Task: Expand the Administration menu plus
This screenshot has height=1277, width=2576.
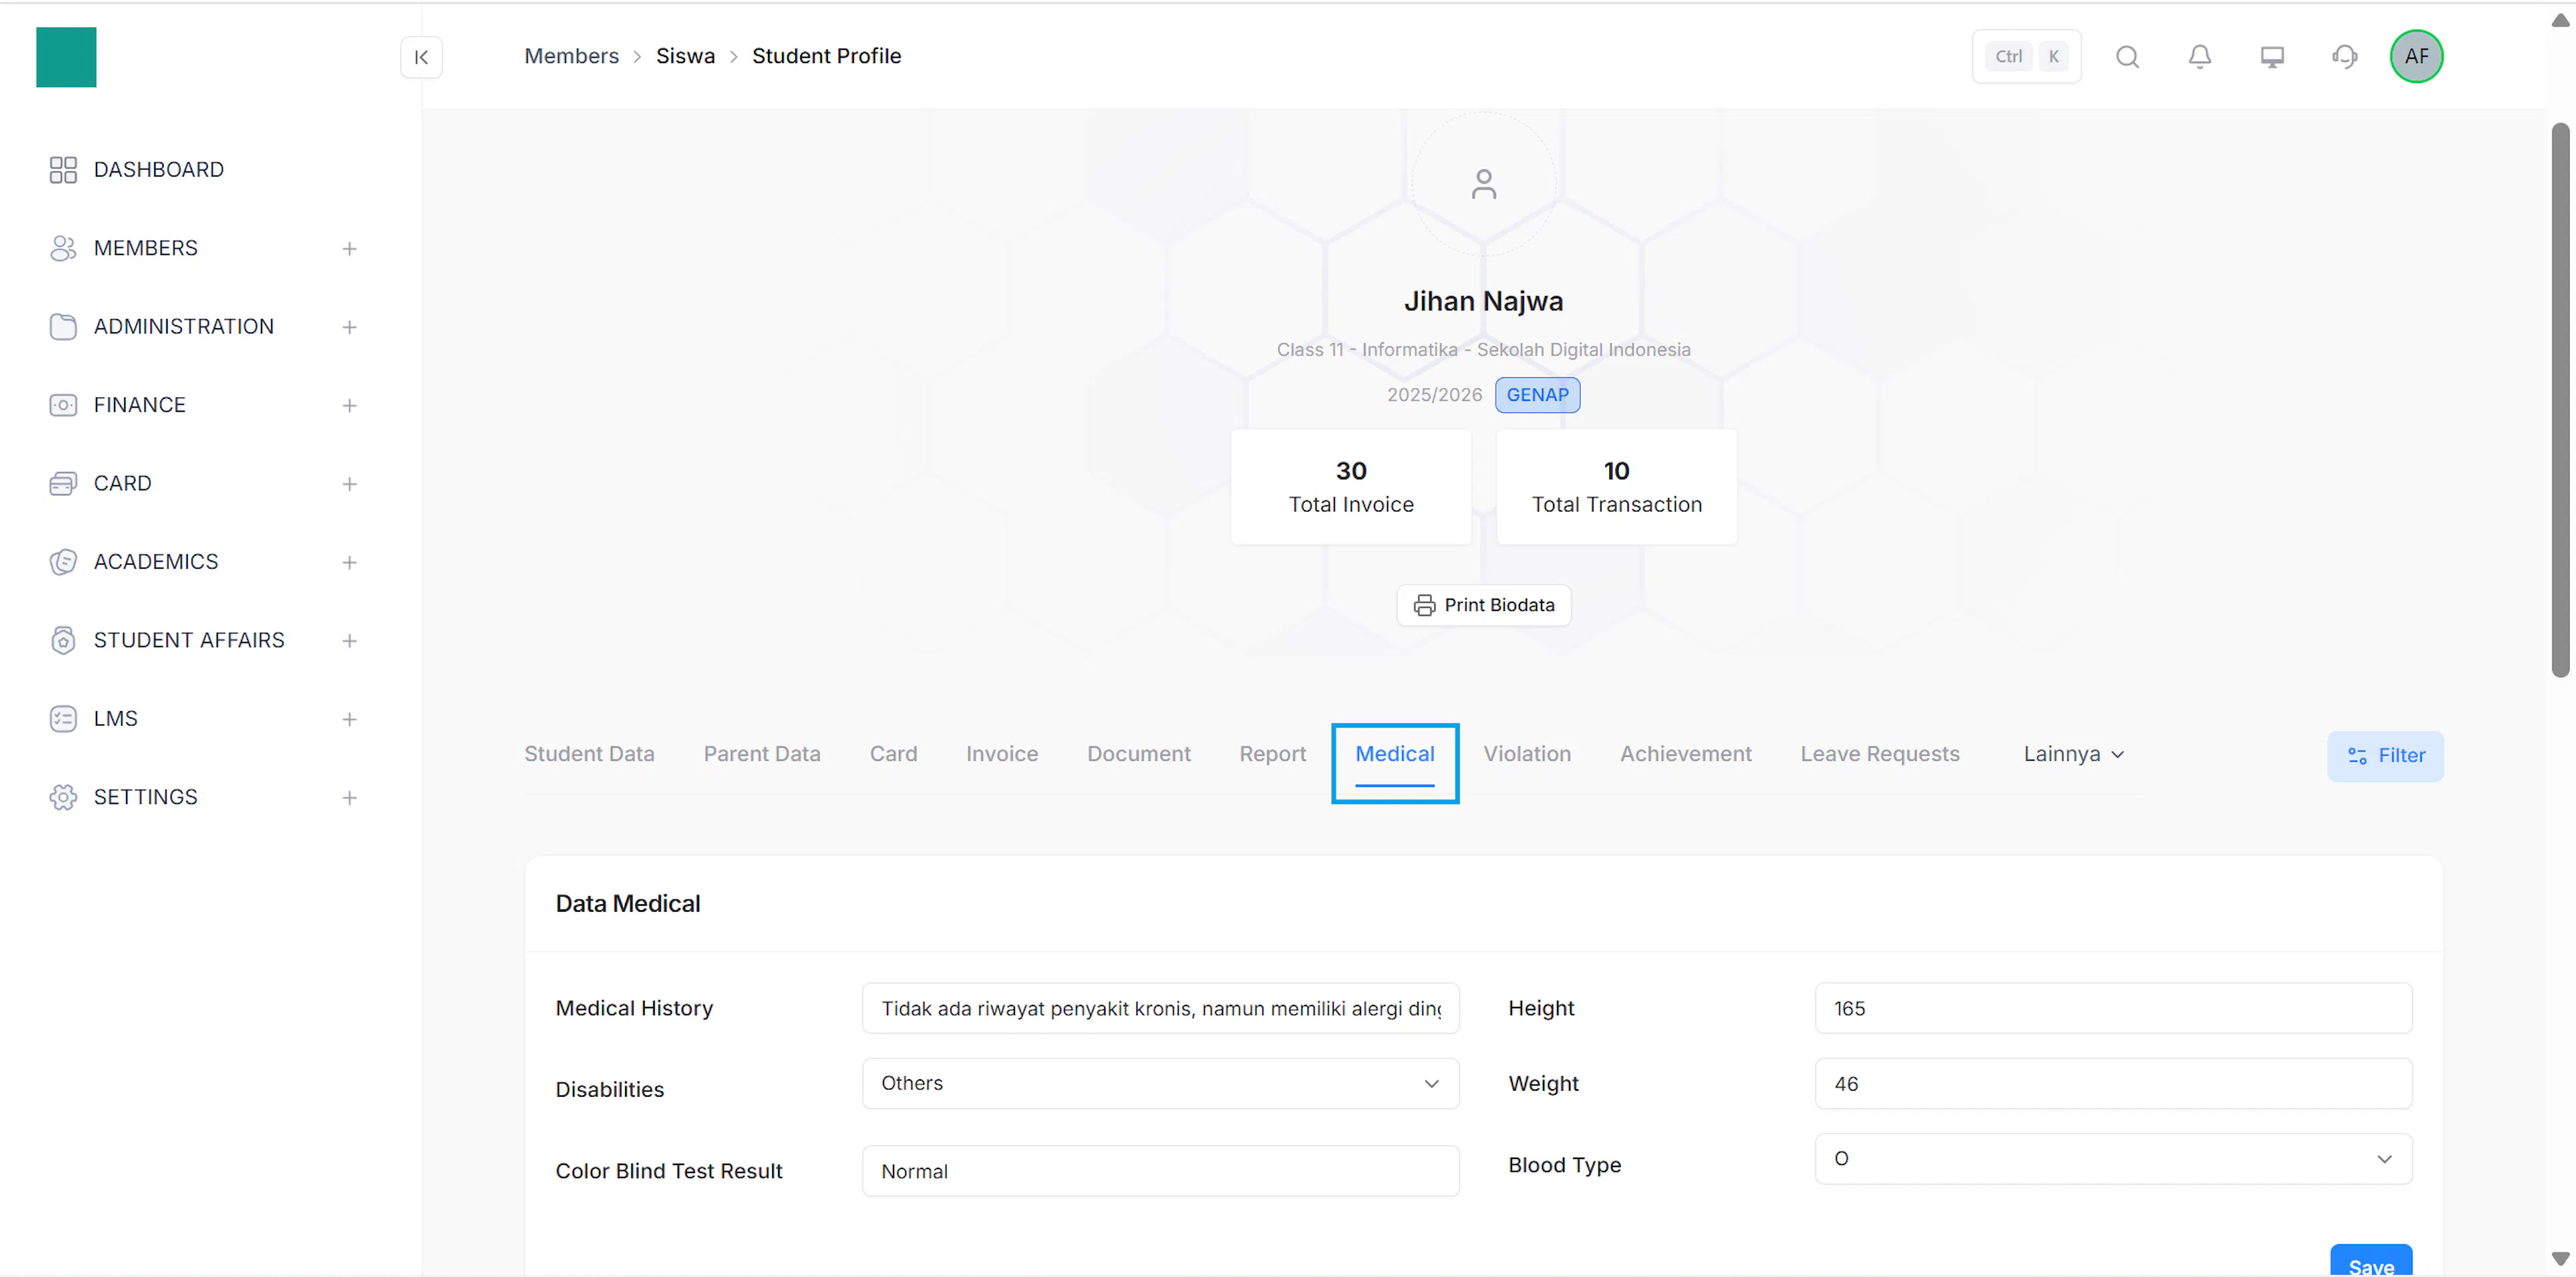Action: coord(349,326)
